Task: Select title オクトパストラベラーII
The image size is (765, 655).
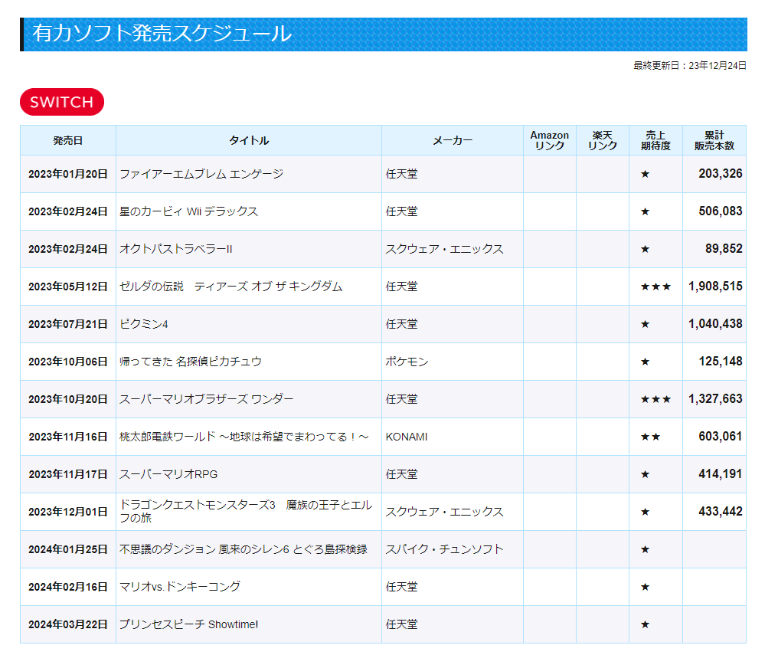Action: tap(176, 249)
